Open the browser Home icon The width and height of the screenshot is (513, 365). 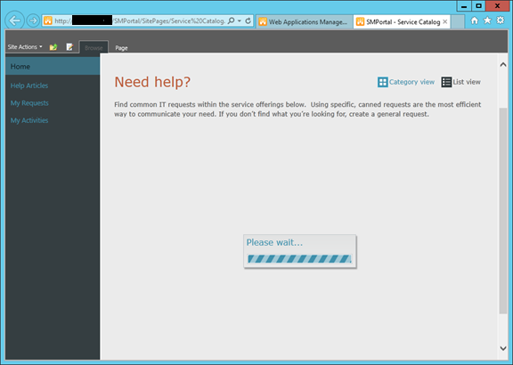[474, 20]
